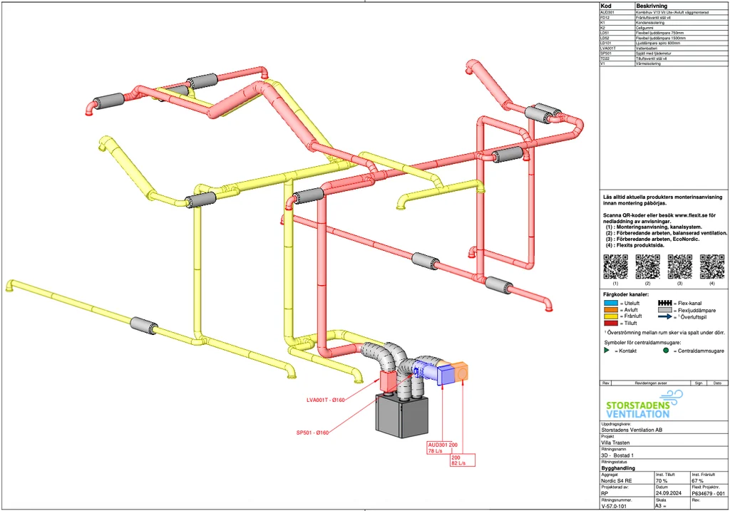Image resolution: width=730 pixels, height=511 pixels.
Task: Click the 'Beskrivning' table header
Action: point(652,6)
